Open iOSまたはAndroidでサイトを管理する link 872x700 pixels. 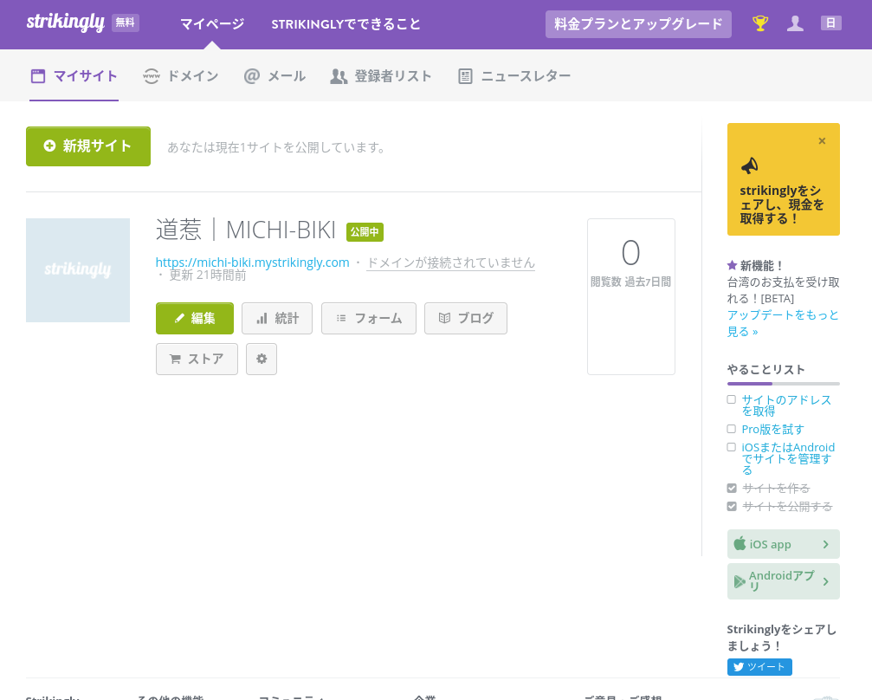coord(788,458)
